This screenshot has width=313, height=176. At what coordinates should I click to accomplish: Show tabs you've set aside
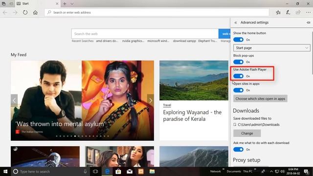tap(3, 3)
